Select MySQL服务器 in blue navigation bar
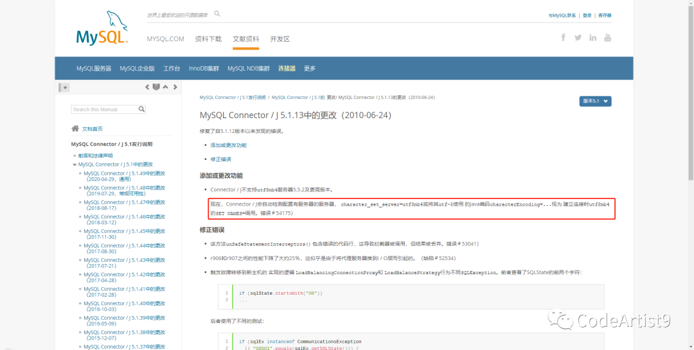The height and width of the screenshot is (350, 694). (x=94, y=69)
